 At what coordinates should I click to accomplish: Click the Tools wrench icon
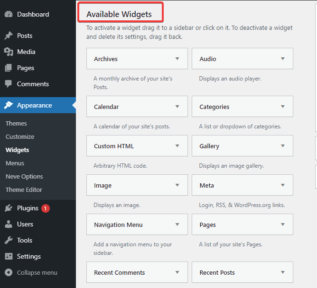[9, 240]
